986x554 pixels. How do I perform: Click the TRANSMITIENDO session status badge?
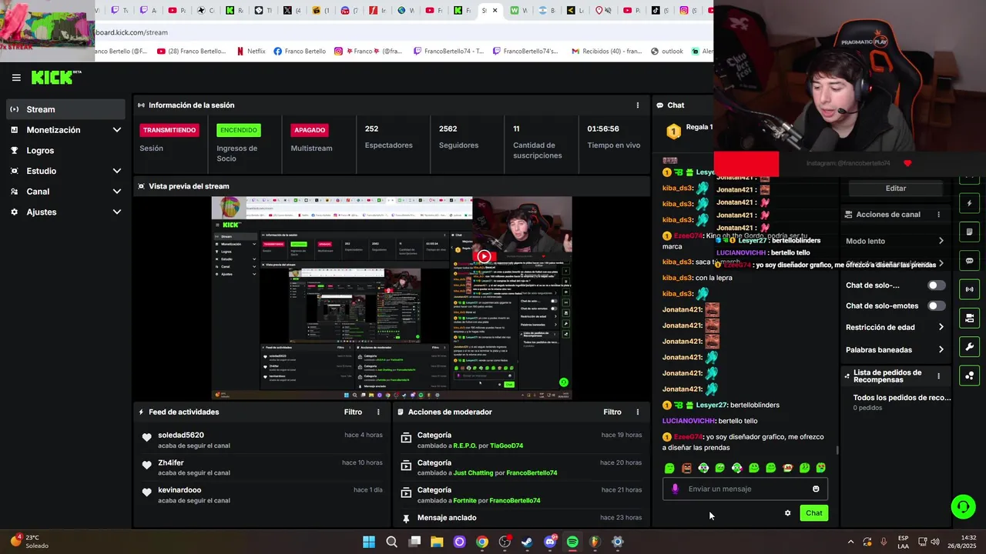(x=169, y=130)
